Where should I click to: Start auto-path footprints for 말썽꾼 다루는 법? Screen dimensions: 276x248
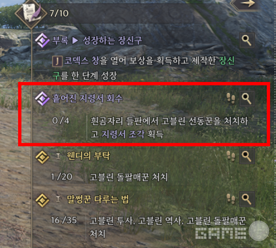pos(231,199)
